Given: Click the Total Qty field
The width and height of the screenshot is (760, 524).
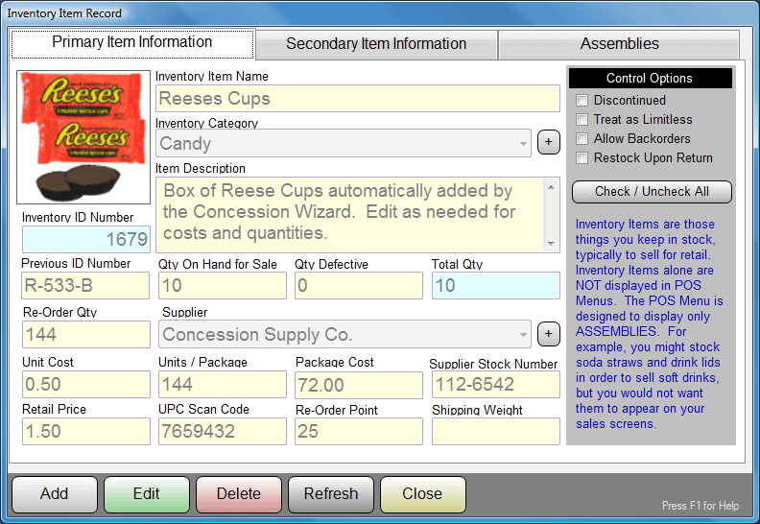Looking at the screenshot, I should point(496,285).
